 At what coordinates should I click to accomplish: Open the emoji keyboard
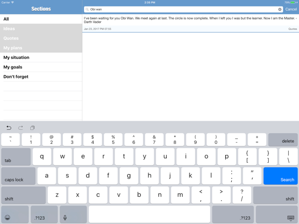coord(15,214)
